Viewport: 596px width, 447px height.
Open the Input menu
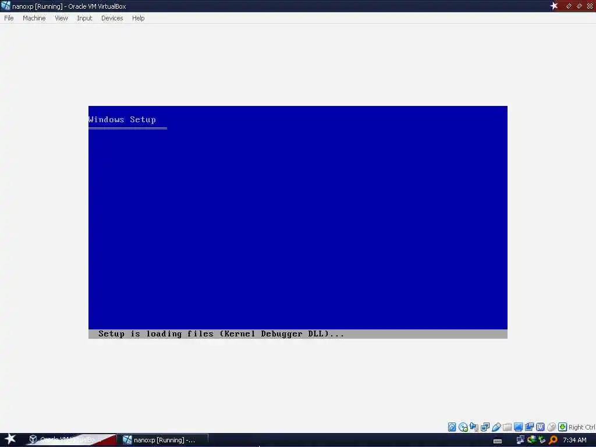(x=84, y=18)
